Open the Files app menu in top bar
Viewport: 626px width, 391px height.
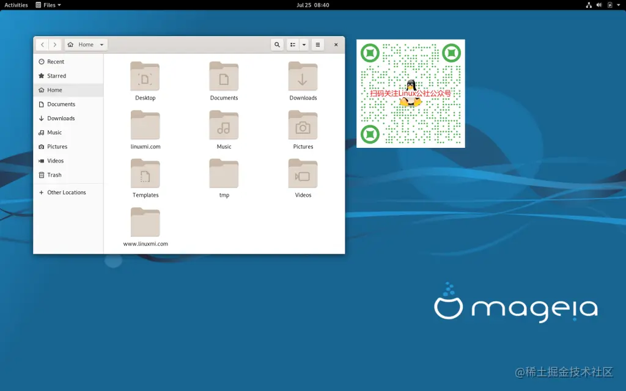pos(48,5)
